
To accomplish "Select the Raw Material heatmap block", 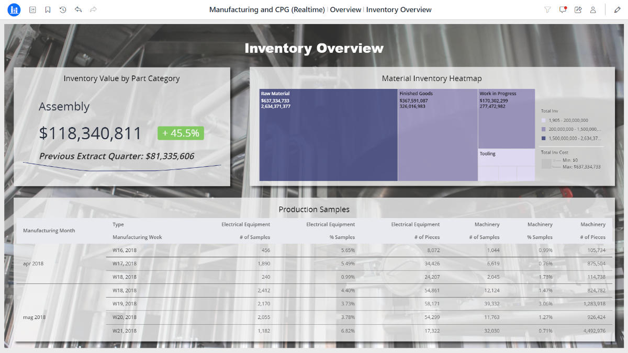I will point(329,135).
